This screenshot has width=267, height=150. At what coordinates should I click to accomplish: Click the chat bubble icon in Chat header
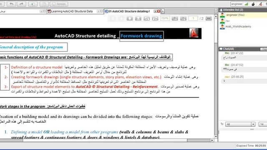221,49
